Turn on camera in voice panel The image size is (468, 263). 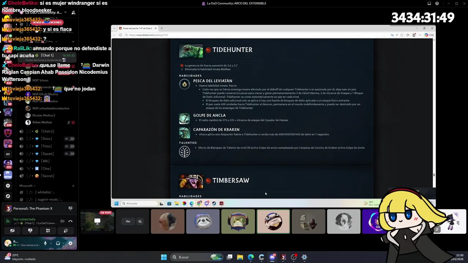pos(12,230)
